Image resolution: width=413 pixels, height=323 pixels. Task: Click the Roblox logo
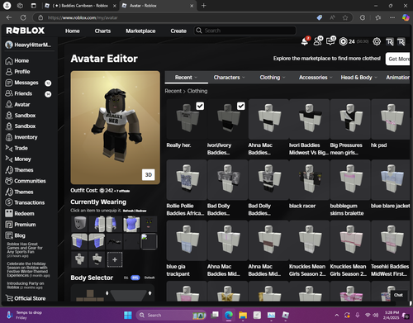click(x=25, y=31)
